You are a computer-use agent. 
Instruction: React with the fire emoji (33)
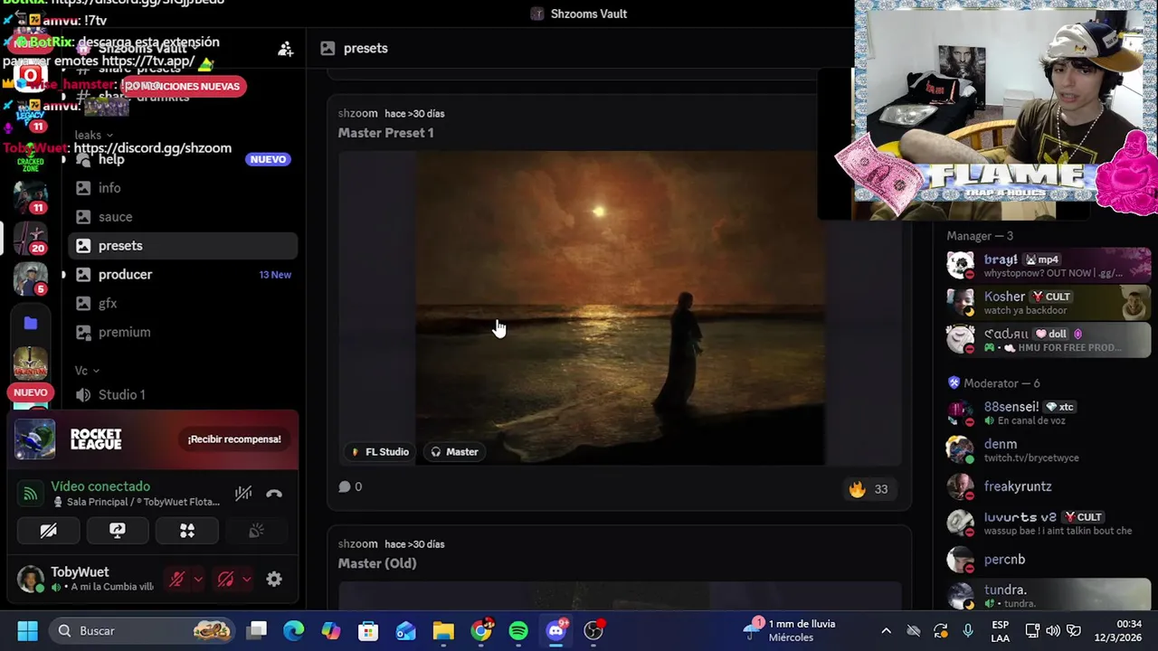point(868,489)
